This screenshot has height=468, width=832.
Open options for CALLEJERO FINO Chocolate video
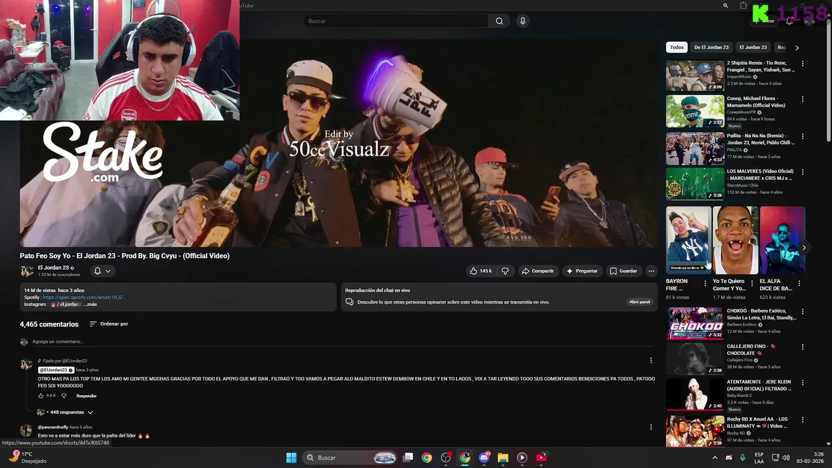coord(803,347)
